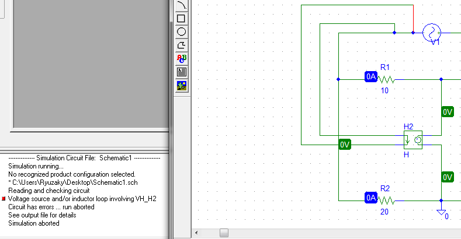Viewport: 461px width, 239px height.
Task: Select the Draw Text Box tool
Action: pyautogui.click(x=182, y=72)
